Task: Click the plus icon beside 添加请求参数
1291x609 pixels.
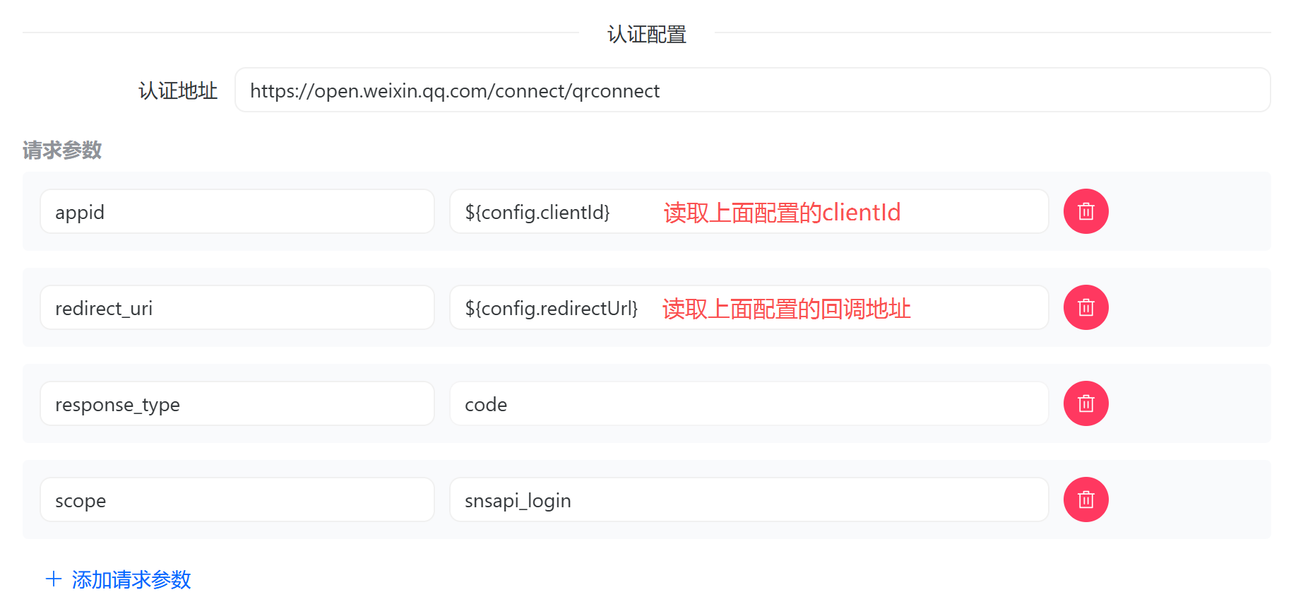Action: 54,579
